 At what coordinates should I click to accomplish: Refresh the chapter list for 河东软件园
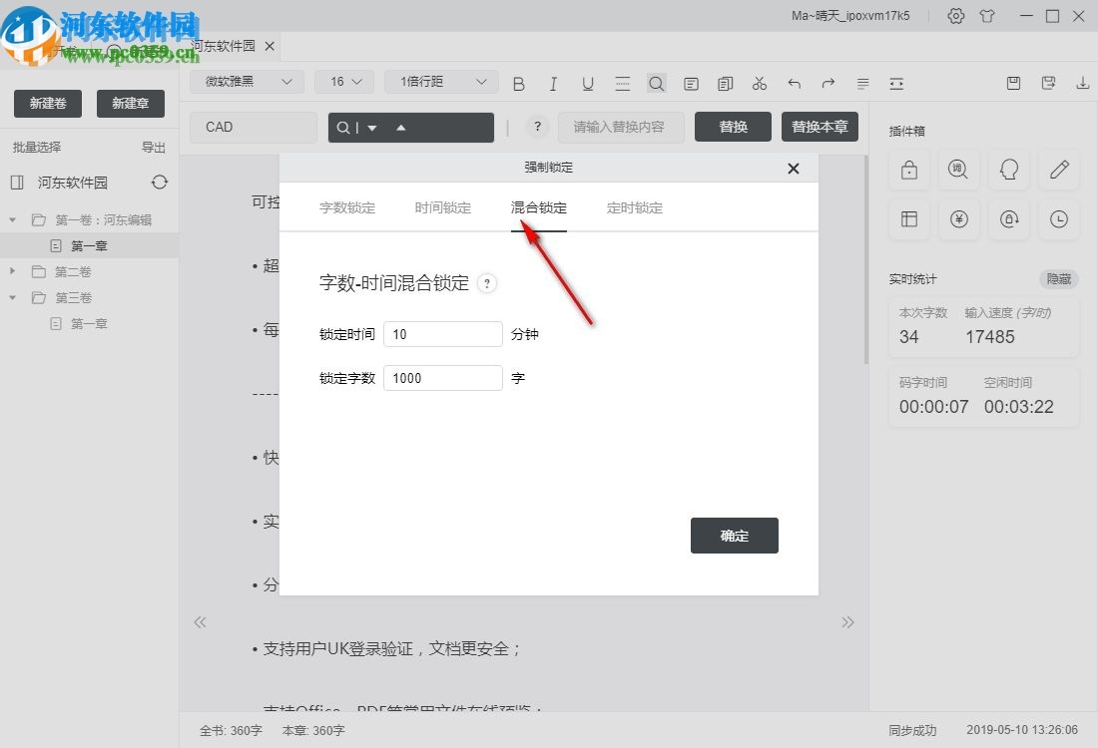pyautogui.click(x=159, y=183)
